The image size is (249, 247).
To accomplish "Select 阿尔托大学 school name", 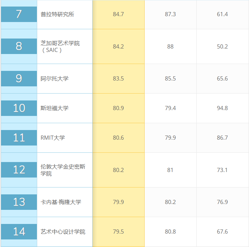I will click(54, 78).
